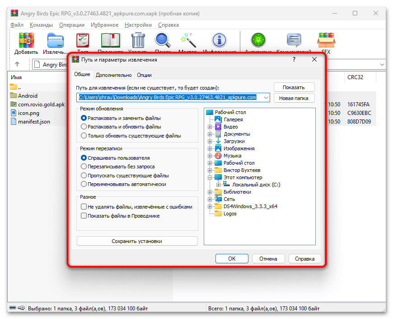Click the drive icon in status bar
Image resolution: width=393 pixels, height=319 pixels.
point(13,308)
